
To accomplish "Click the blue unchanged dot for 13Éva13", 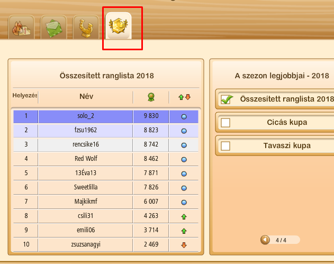I will point(184,174).
